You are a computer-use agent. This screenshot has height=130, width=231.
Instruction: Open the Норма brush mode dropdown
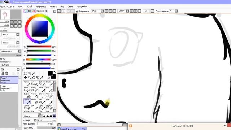[40, 116]
